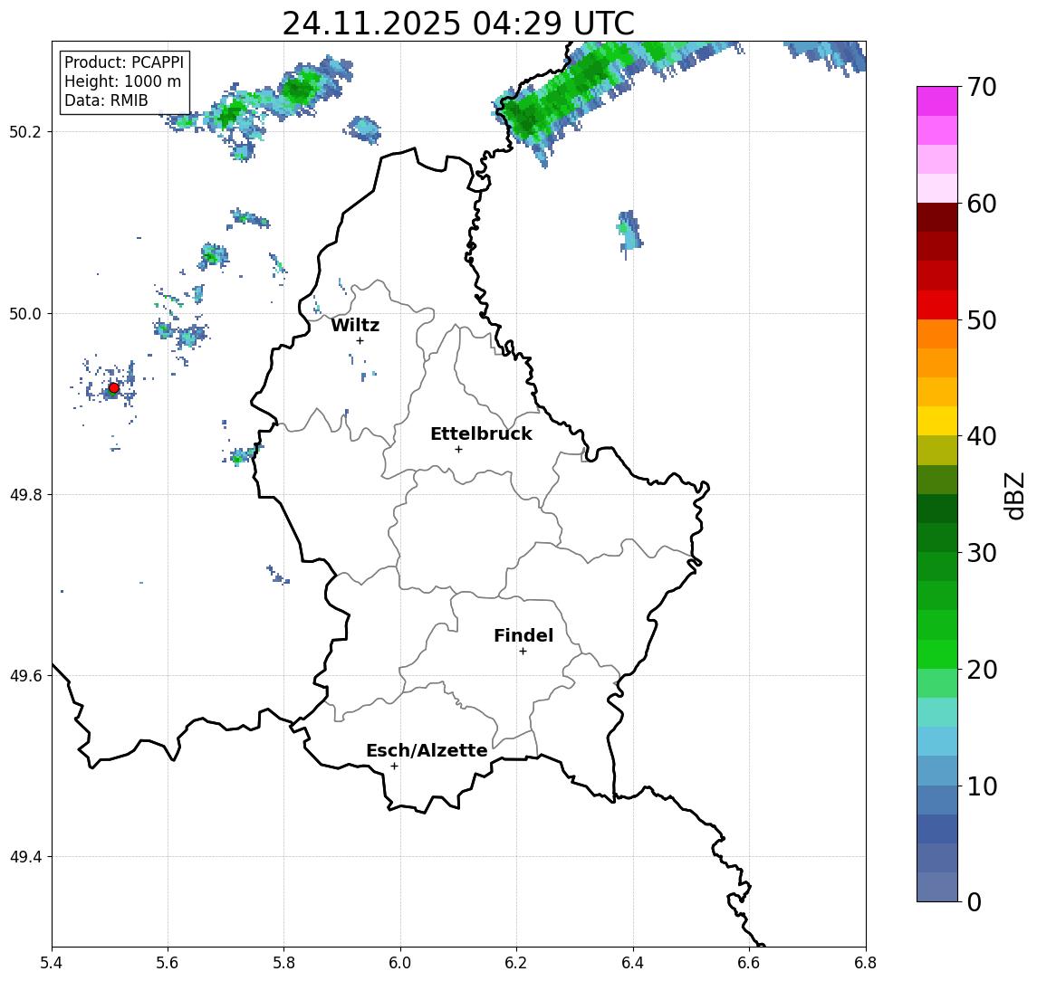Image resolution: width=1037 pixels, height=981 pixels.
Task: Click the latitude label 49.4
Action: [x=25, y=857]
